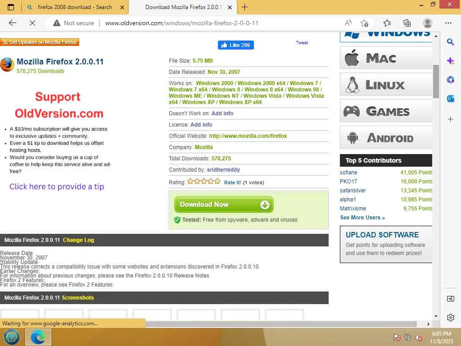The width and height of the screenshot is (461, 346).
Task: Click the horizontal scrollbar right arrow
Action: pos(429,324)
